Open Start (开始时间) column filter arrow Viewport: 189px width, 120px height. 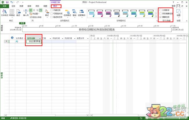pos(63,39)
